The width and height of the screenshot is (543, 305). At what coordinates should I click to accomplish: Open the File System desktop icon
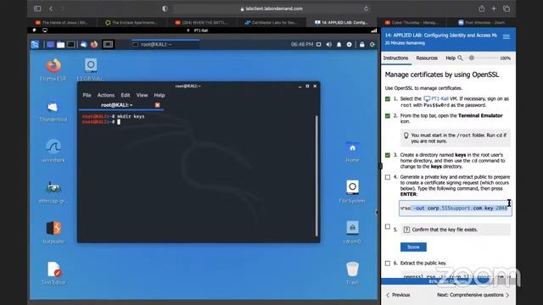(352, 191)
